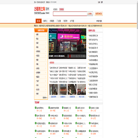Click the orange button right of the search button

[x=99, y=14]
